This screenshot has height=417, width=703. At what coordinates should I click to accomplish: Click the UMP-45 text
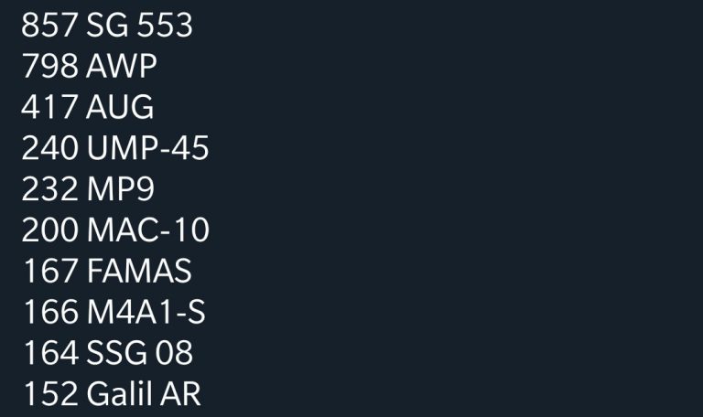147,149
